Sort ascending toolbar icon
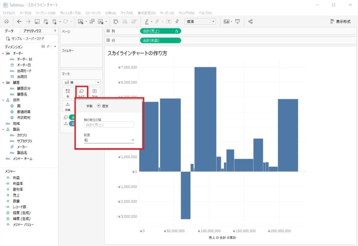358x246 pixels. pos(125,21)
